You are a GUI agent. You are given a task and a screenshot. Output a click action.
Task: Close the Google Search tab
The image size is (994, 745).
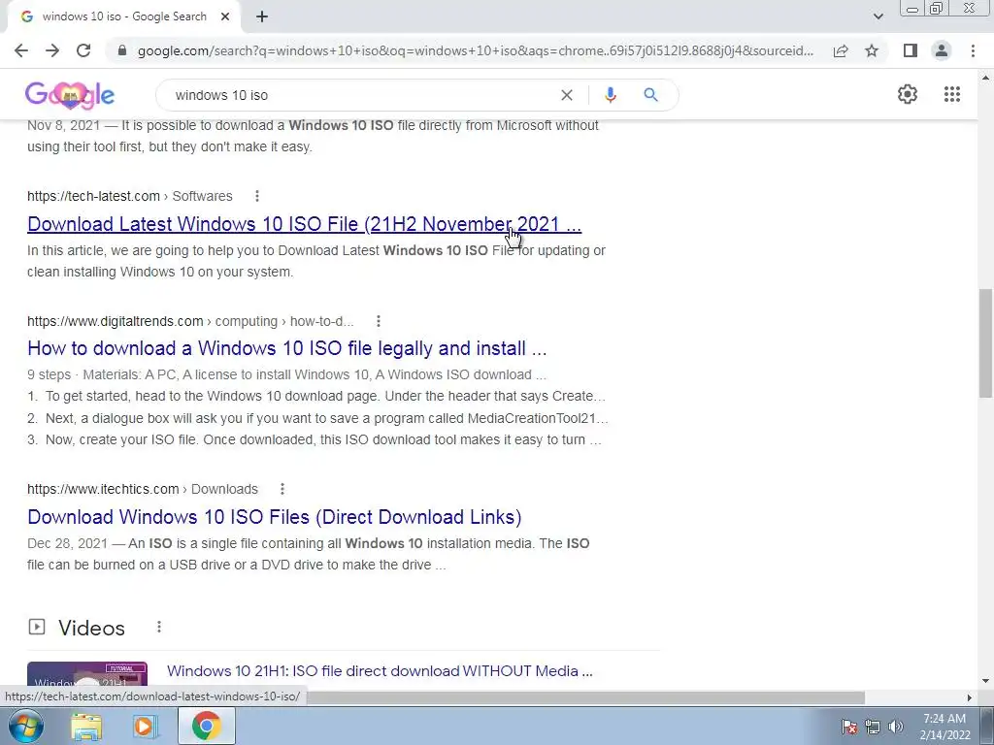coord(225,16)
